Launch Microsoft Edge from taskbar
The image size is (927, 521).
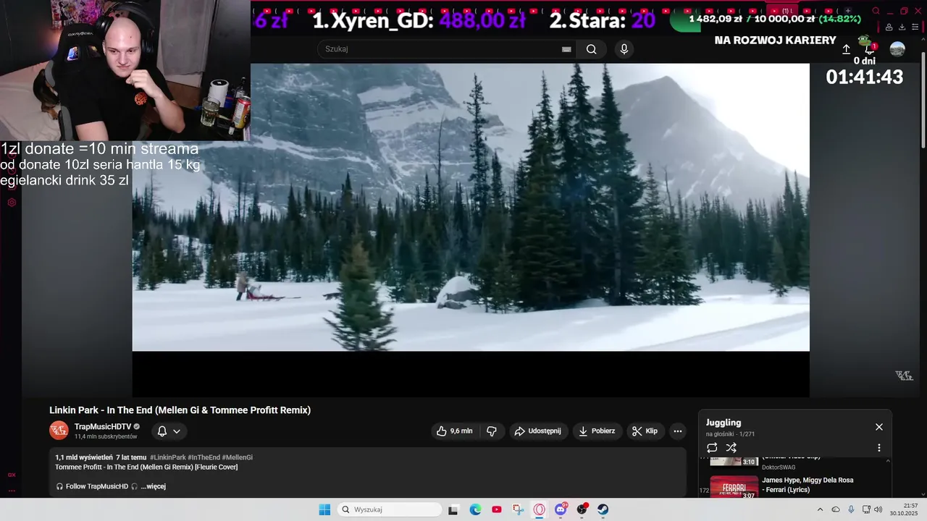pos(475,509)
